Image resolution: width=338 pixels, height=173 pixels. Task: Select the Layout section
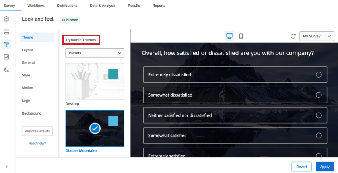pos(27,50)
